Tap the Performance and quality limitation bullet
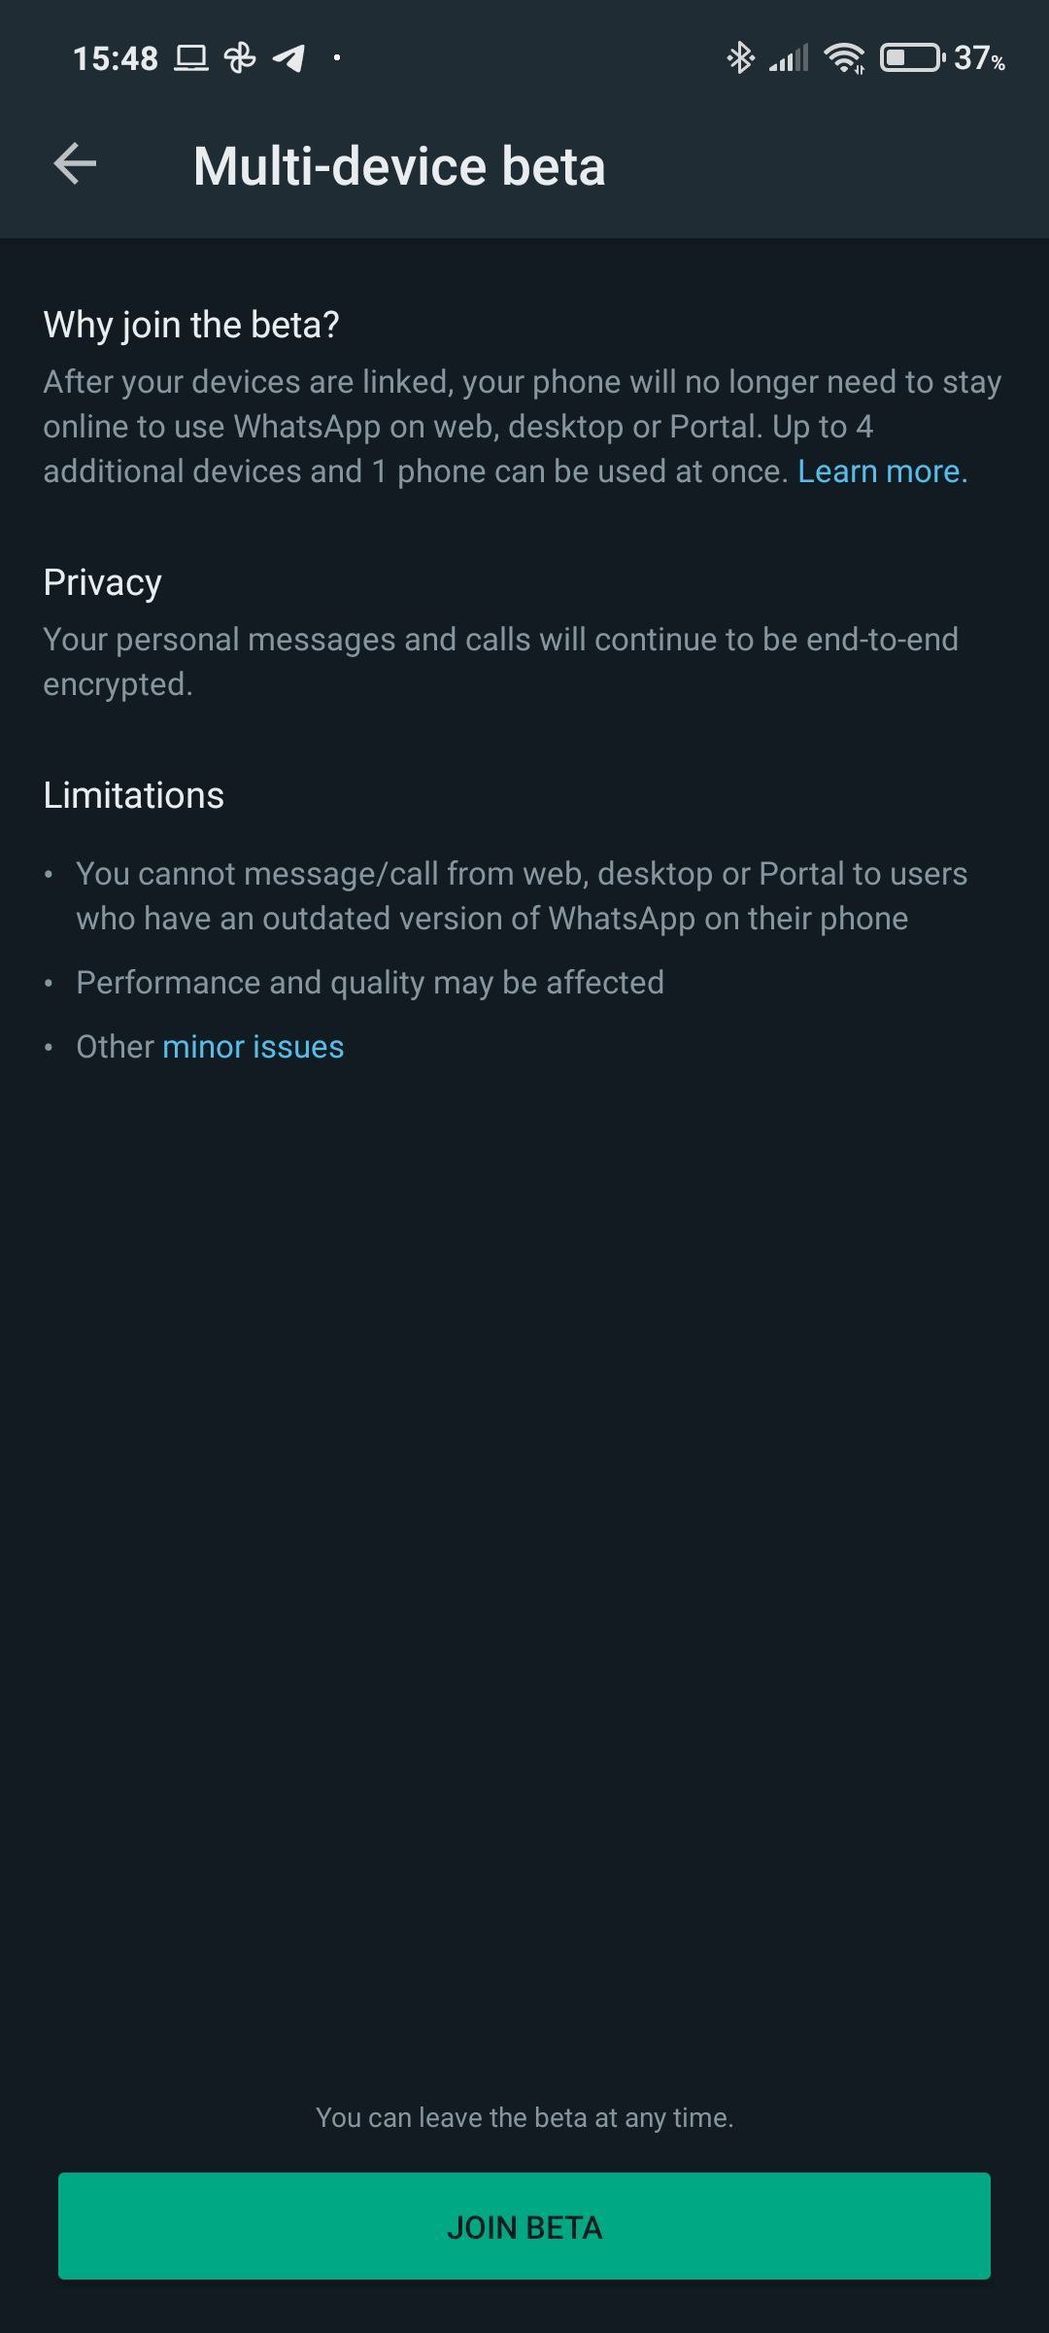1049x2333 pixels. [370, 983]
